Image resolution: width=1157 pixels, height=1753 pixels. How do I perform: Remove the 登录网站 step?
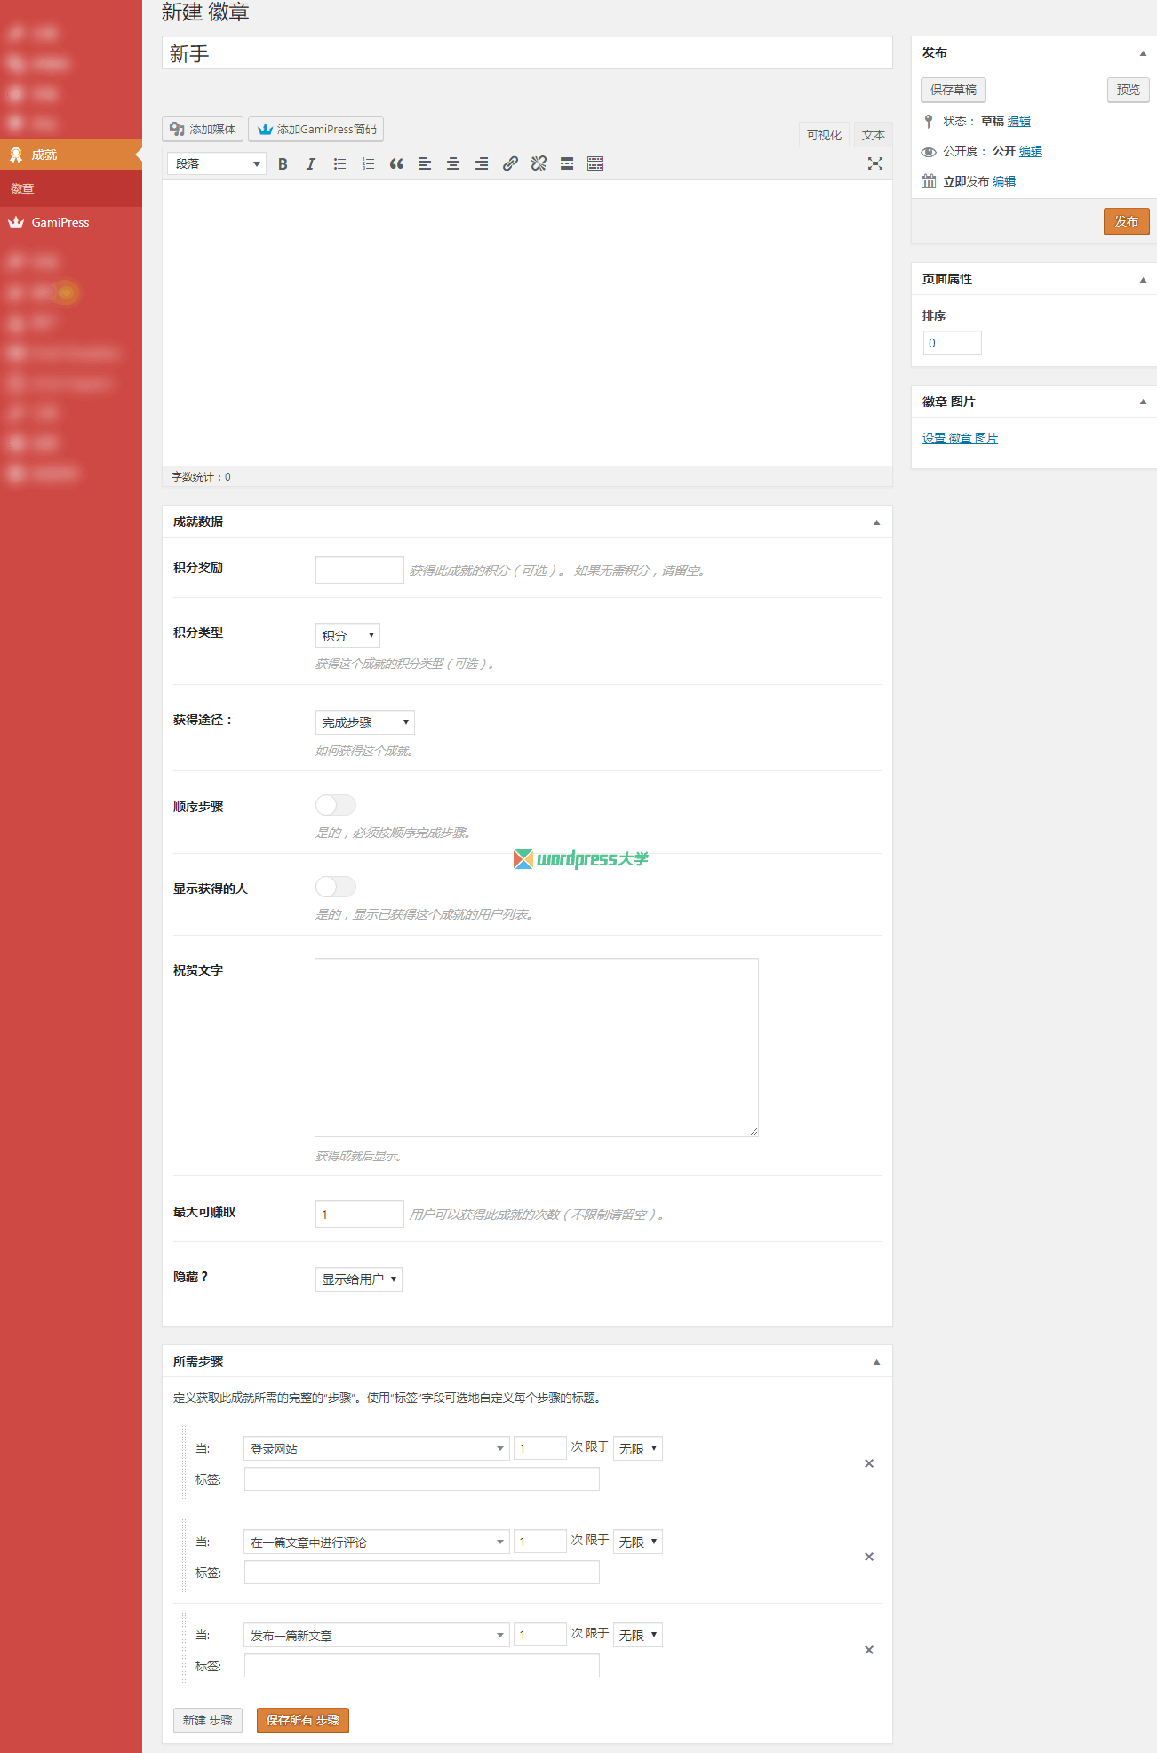(x=869, y=1463)
